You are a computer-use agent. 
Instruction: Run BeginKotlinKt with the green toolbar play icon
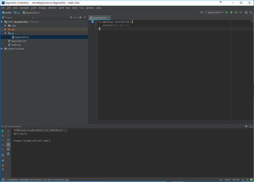click(227, 12)
